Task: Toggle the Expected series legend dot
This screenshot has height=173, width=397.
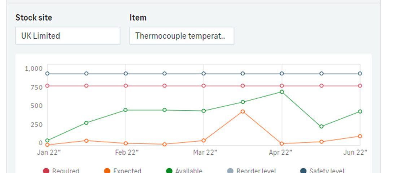Action: pos(107,171)
